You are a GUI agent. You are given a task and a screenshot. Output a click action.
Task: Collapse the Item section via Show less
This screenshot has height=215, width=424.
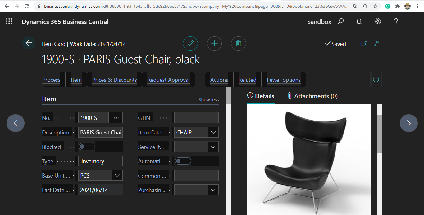point(208,99)
